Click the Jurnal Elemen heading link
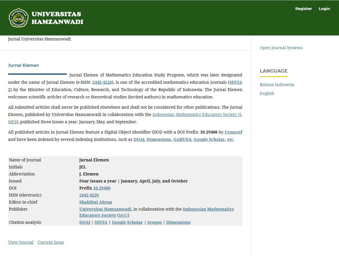 23,65
